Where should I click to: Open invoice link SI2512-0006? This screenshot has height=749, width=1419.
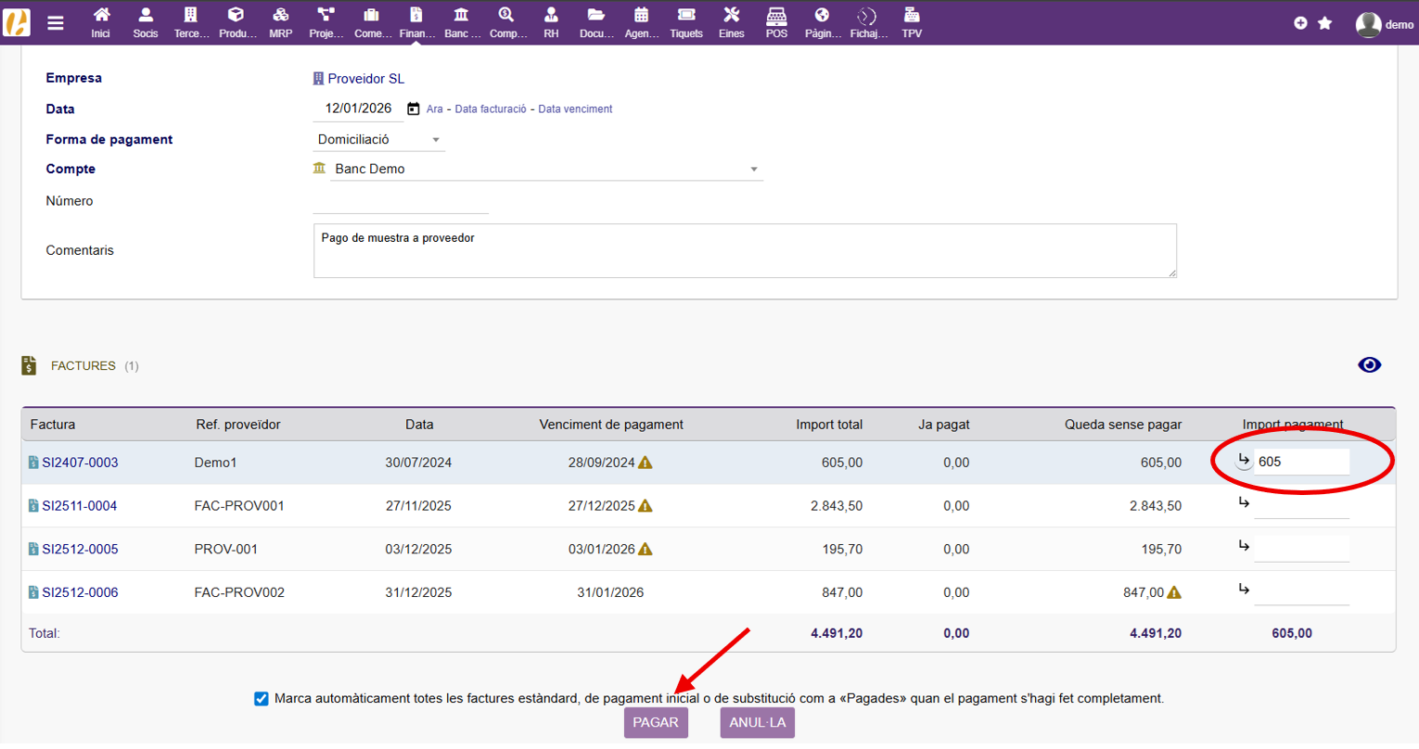[x=80, y=593]
